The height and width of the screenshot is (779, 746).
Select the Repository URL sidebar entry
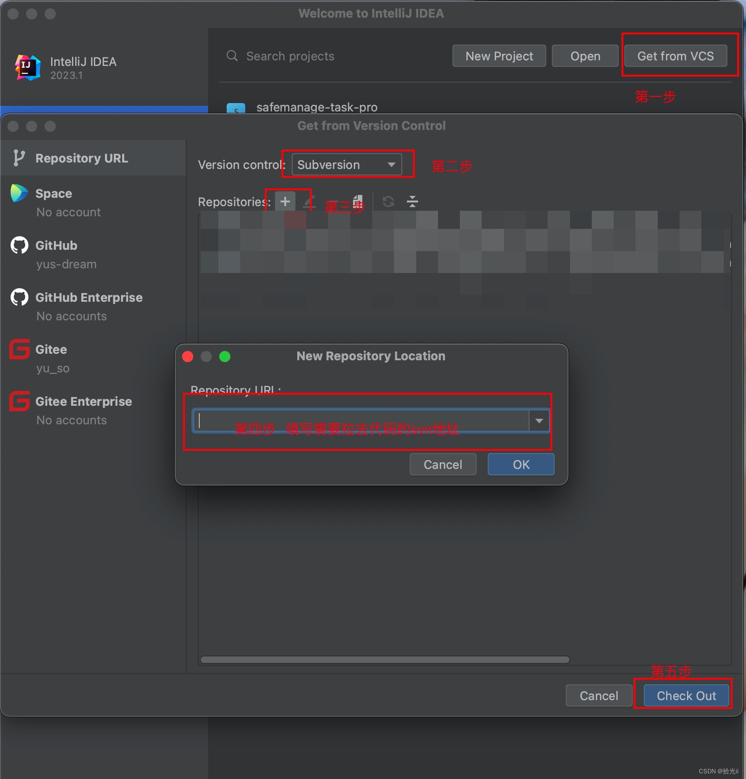(x=81, y=158)
